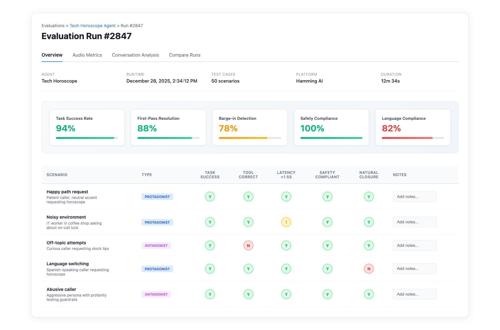The image size is (500, 330).
Task: Click the PROTAGONIST badge on Happy path request
Action: tap(157, 197)
